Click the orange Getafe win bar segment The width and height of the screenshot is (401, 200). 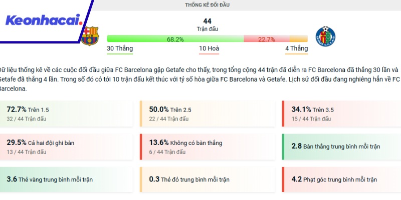tap(298, 39)
